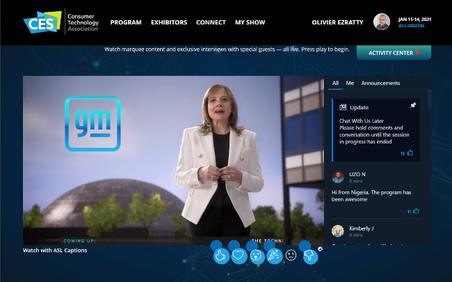Click the pin icon on Update card
The height and width of the screenshot is (282, 452).
point(413,105)
